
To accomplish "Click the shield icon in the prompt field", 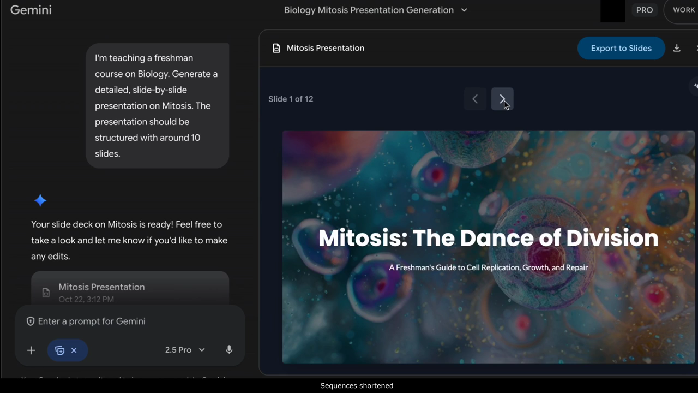I will point(30,321).
